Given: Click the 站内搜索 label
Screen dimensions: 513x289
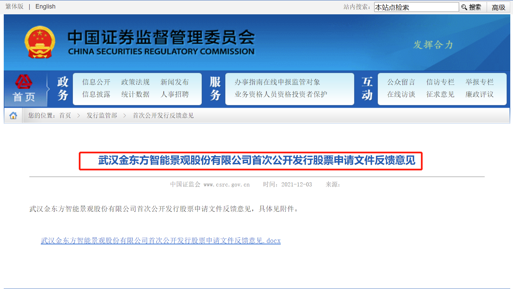Looking at the screenshot, I should [357, 7].
